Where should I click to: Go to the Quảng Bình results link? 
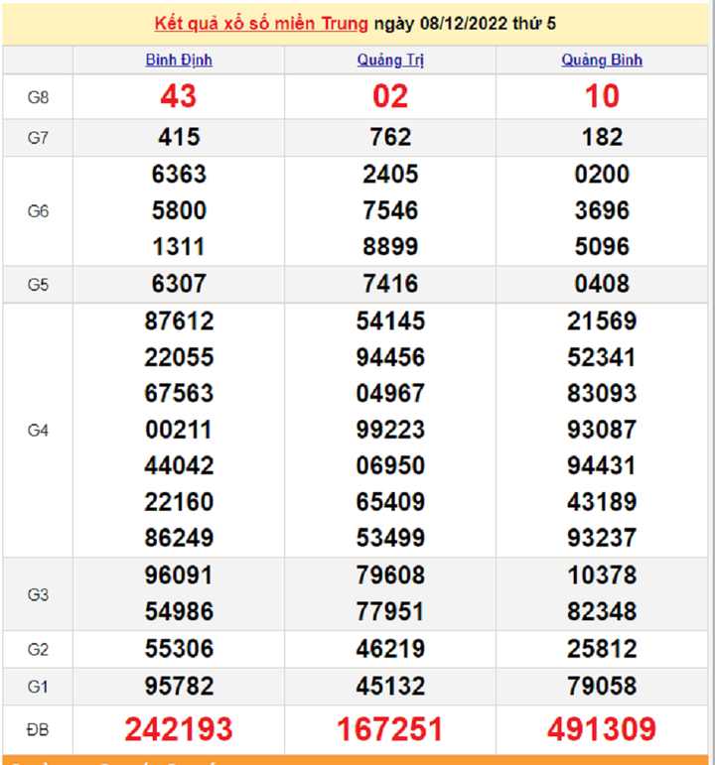tap(602, 61)
